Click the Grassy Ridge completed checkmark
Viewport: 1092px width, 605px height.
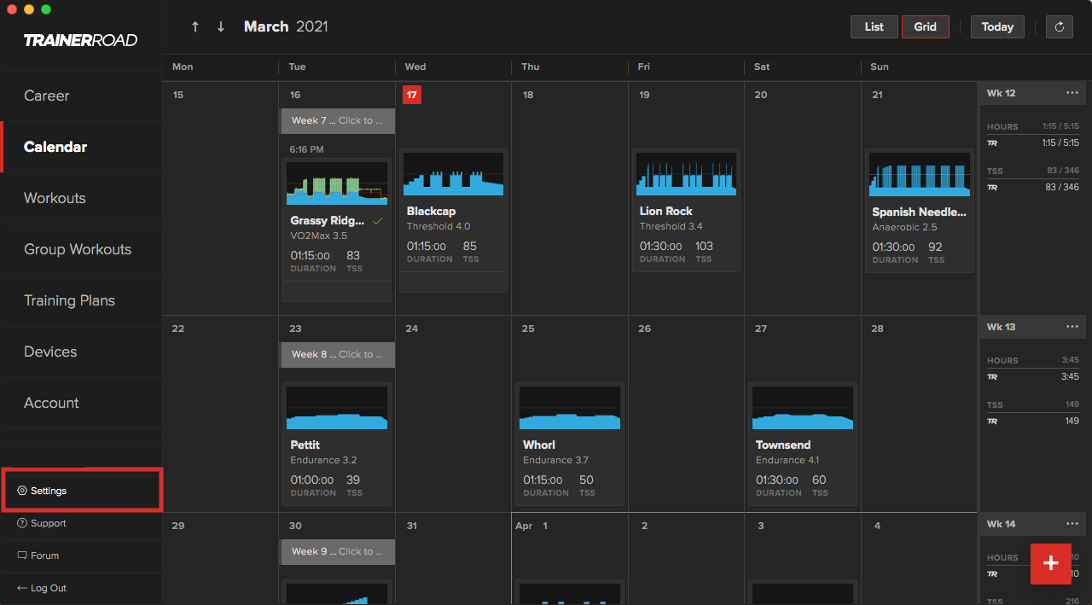(378, 221)
